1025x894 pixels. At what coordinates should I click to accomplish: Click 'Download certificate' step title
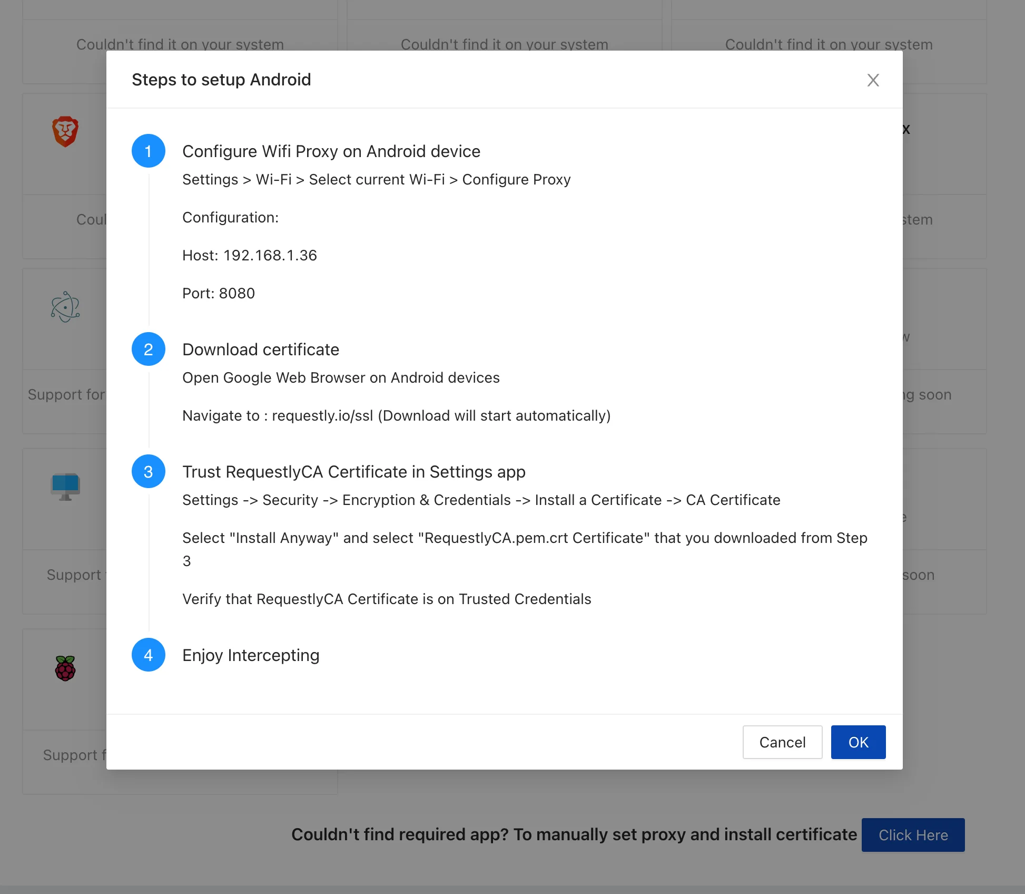[261, 349]
